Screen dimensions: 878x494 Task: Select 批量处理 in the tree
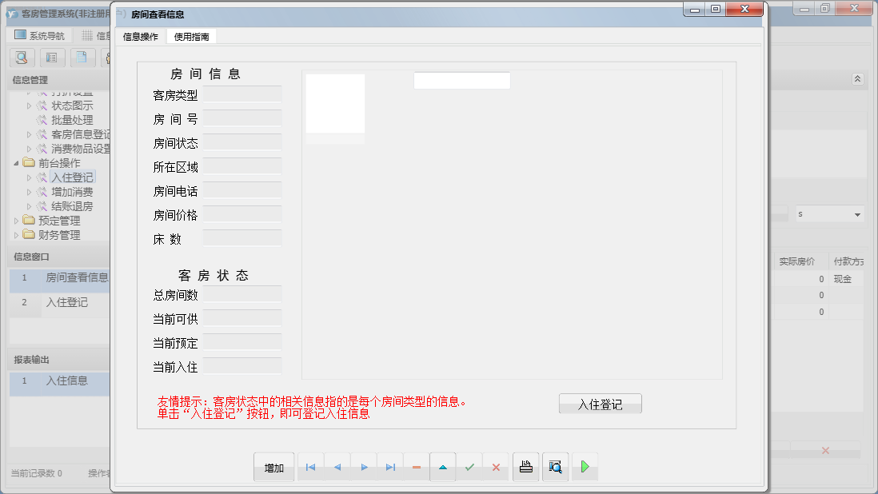pos(72,120)
